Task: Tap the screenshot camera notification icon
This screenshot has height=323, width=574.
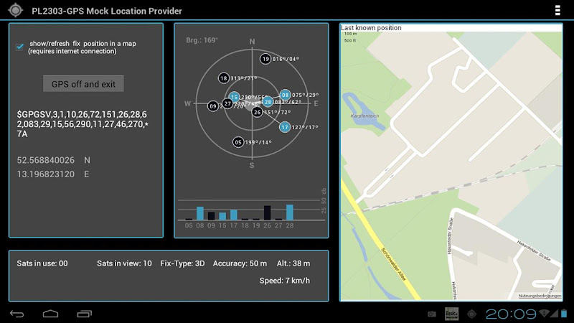Action: (432, 314)
